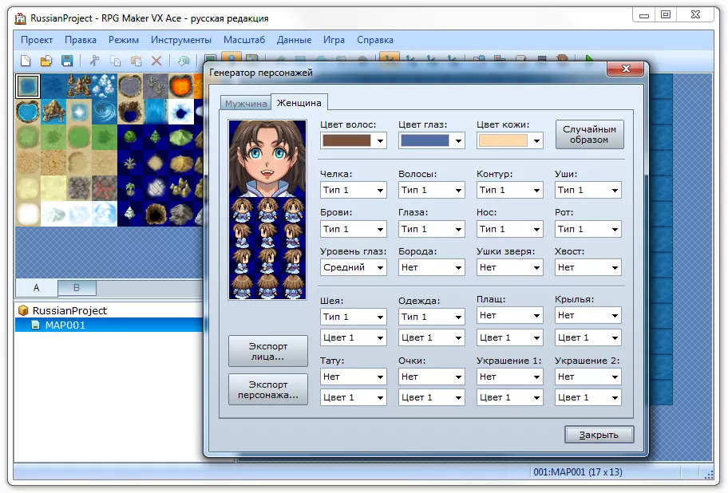Screen dimensions: 728x493
Task: Expand the Контур type dropdown
Action: pyautogui.click(x=510, y=190)
